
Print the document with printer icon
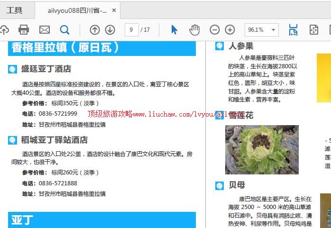(x=24, y=30)
